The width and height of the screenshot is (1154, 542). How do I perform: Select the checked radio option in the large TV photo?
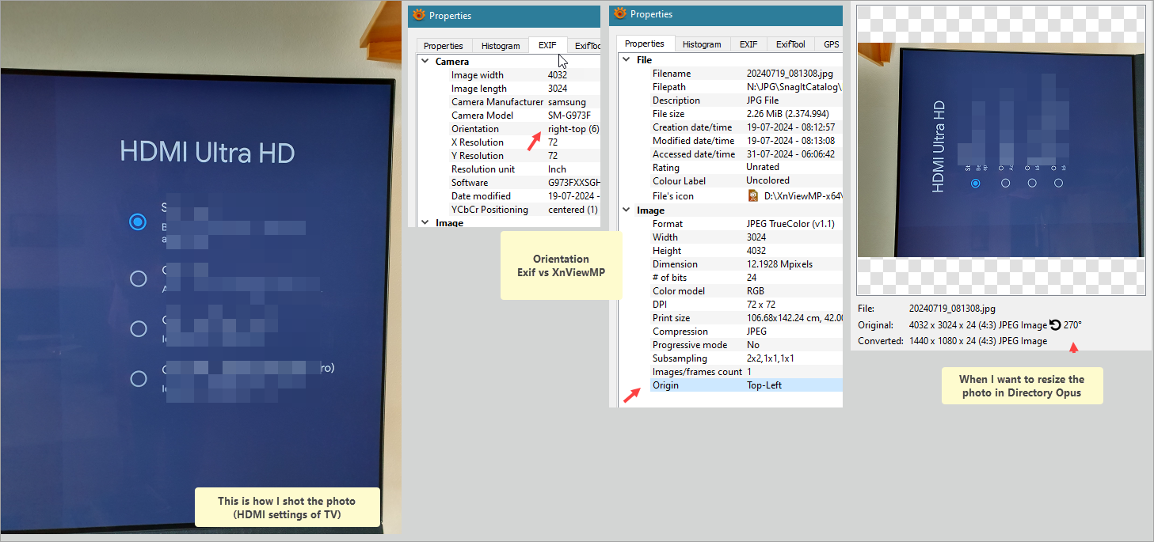[x=138, y=222]
